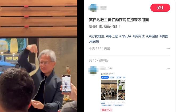
Task: Open the #黄仁勋 hashtag
Action: point(112,36)
